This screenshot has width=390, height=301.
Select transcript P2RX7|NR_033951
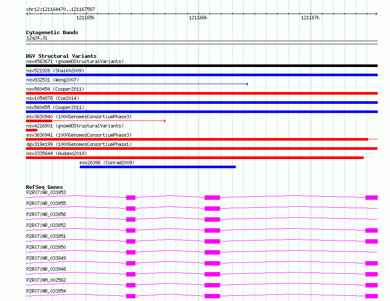pyautogui.click(x=46, y=236)
